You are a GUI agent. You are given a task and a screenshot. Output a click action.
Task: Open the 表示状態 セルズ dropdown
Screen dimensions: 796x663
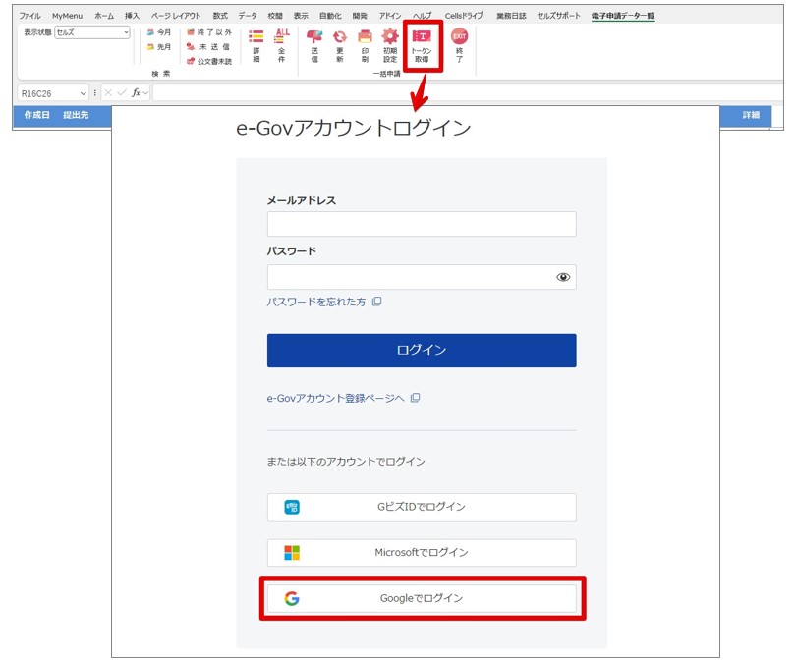[92, 32]
